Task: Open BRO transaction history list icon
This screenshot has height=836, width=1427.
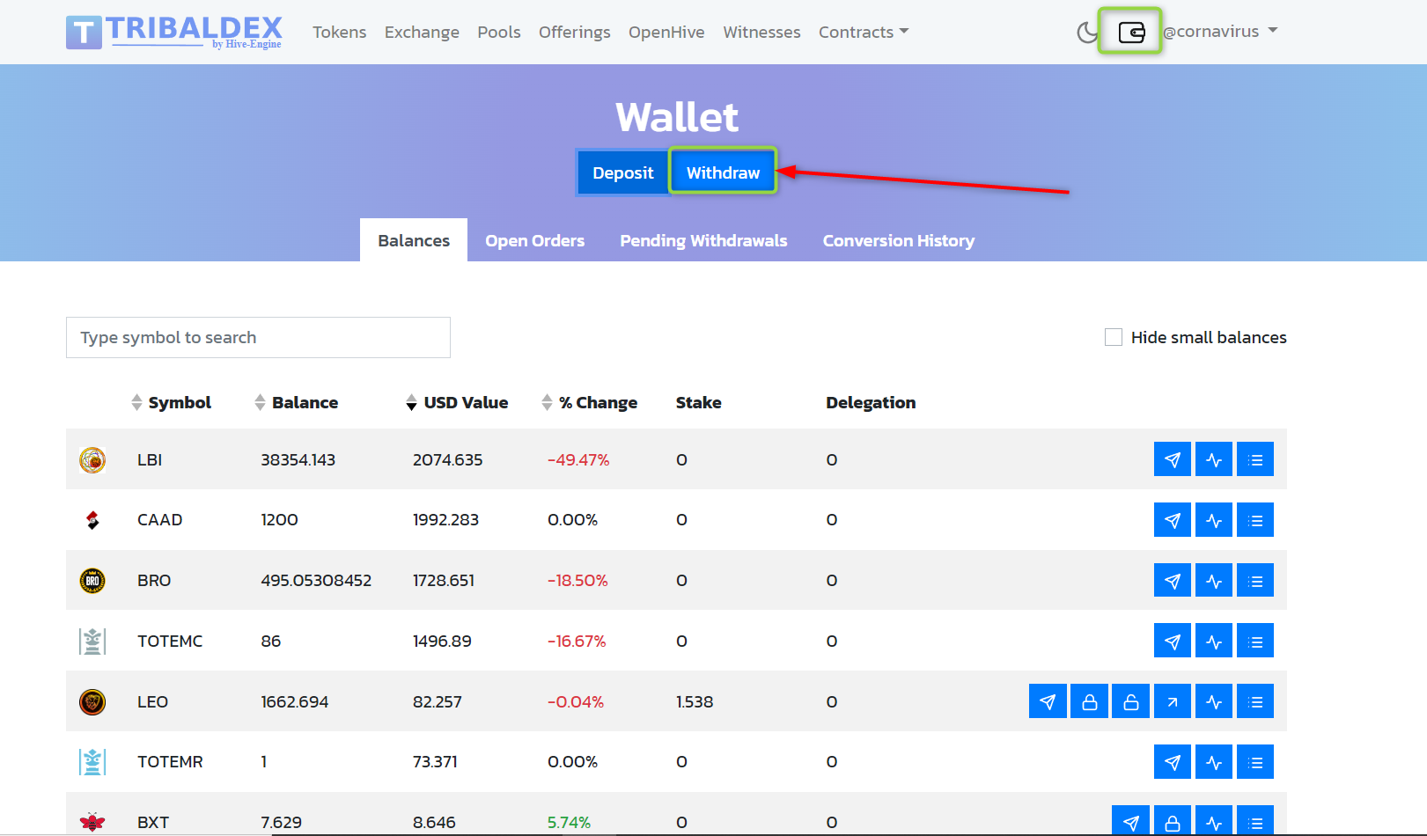Action: pos(1255,581)
